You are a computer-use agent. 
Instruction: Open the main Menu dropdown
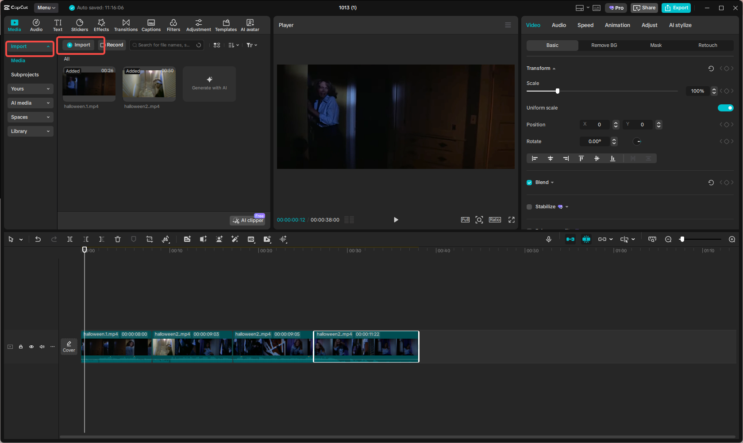click(46, 8)
